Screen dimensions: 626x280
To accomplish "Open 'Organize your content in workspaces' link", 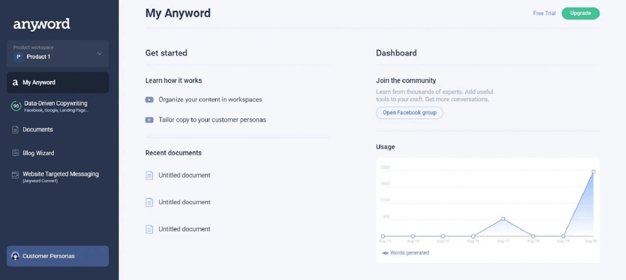I will pyautogui.click(x=210, y=100).
